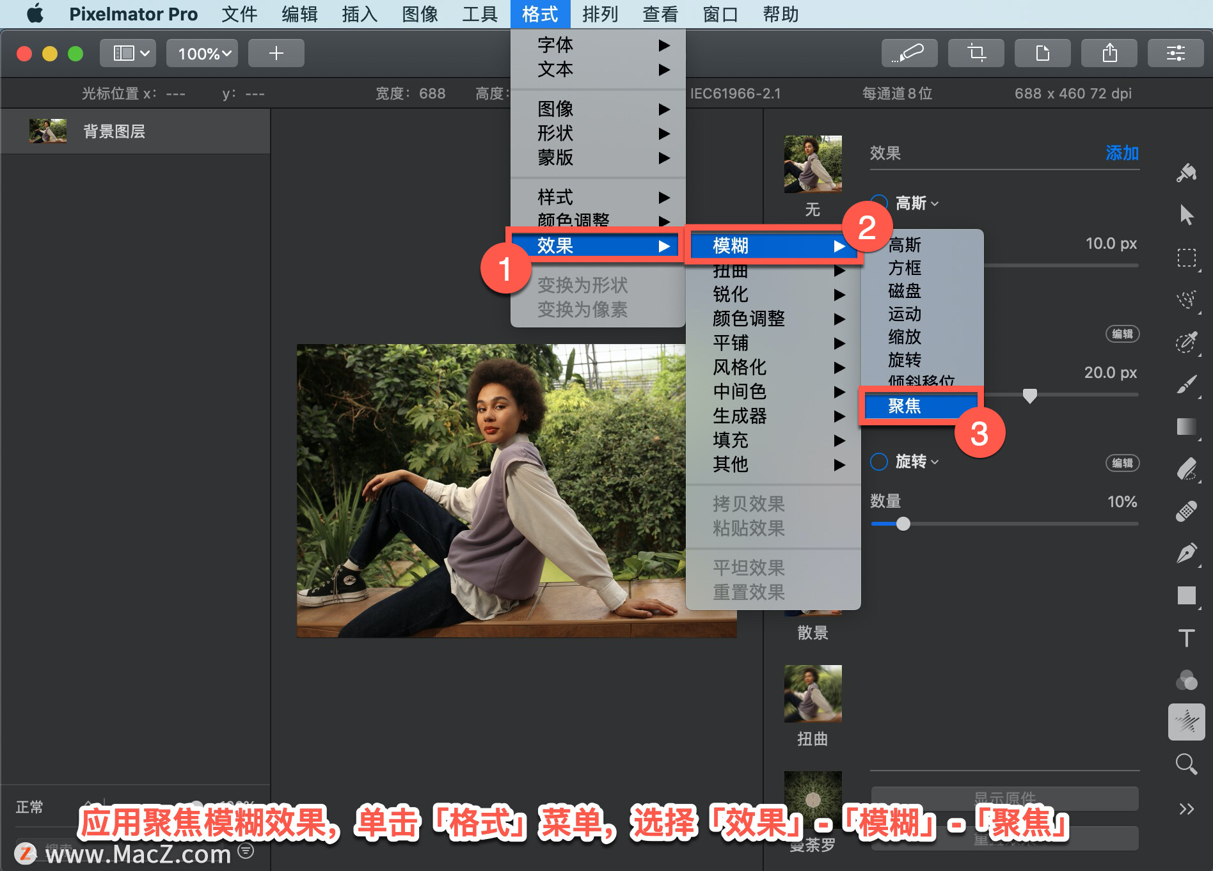Select the Type text tool
The image size is (1213, 871).
(1186, 638)
